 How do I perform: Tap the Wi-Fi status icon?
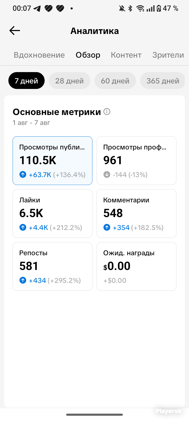pyautogui.click(x=140, y=9)
